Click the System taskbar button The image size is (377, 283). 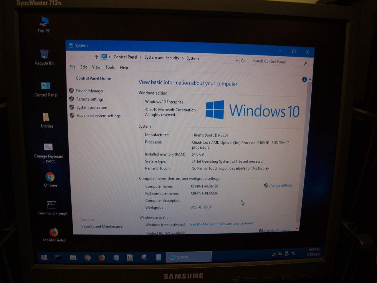[189, 257]
